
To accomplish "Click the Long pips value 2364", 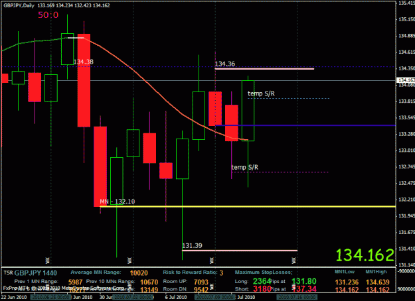I will pos(262,281).
